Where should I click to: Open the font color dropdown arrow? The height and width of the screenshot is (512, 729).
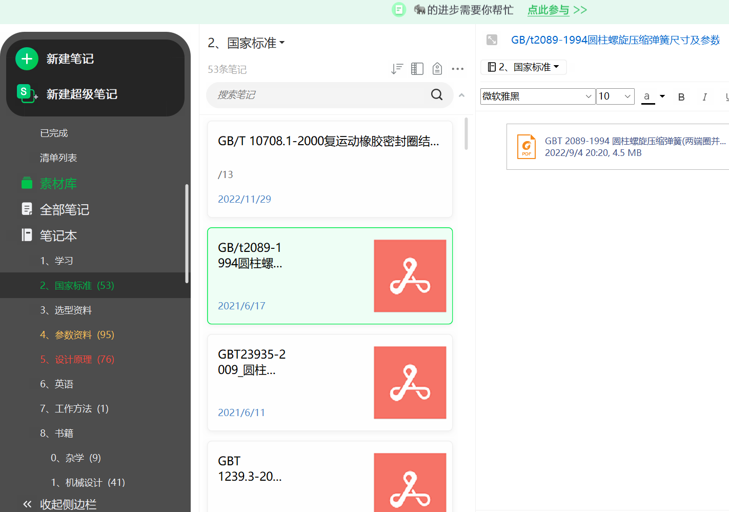tap(662, 96)
